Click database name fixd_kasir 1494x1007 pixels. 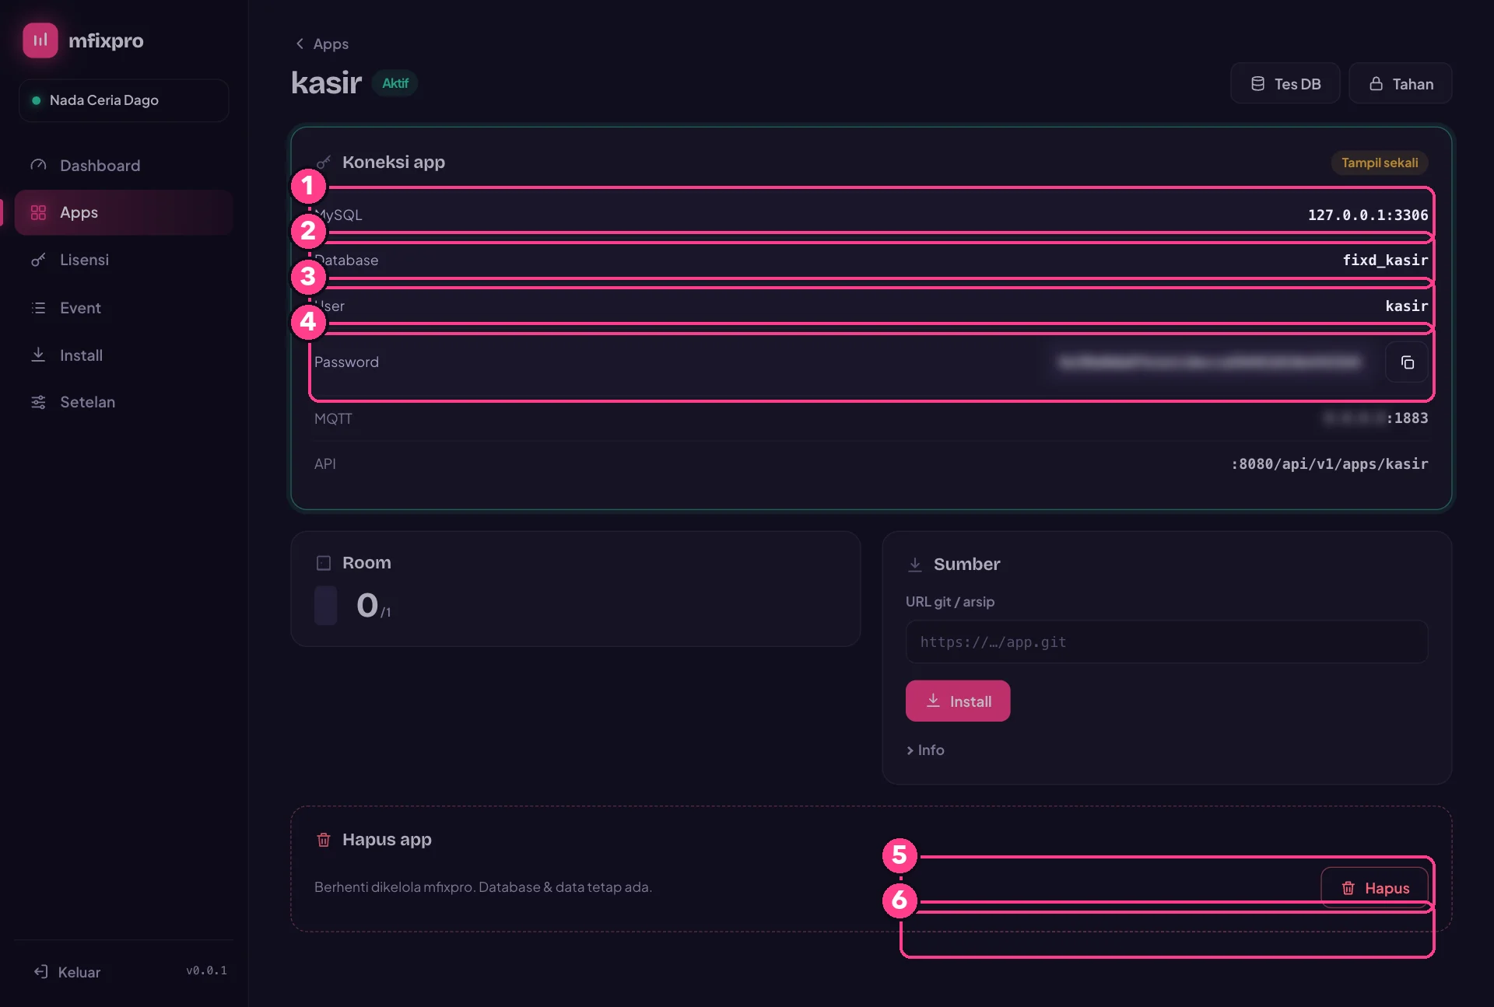pos(1385,260)
